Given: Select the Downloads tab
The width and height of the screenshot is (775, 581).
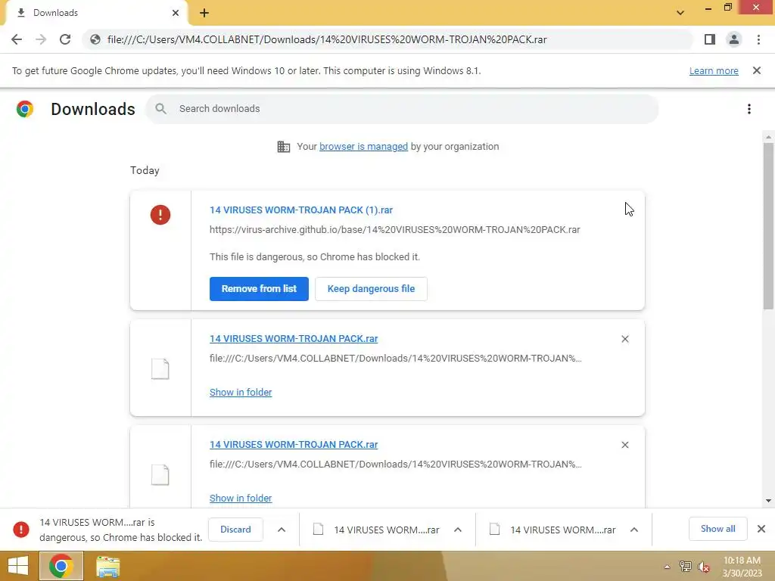Looking at the screenshot, I should pos(96,13).
